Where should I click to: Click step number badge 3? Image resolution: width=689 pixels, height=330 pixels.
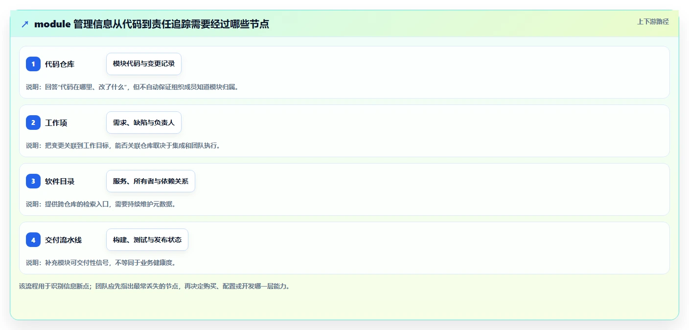point(33,181)
